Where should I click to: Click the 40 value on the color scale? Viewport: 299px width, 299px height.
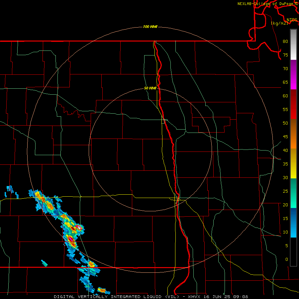click(285, 150)
